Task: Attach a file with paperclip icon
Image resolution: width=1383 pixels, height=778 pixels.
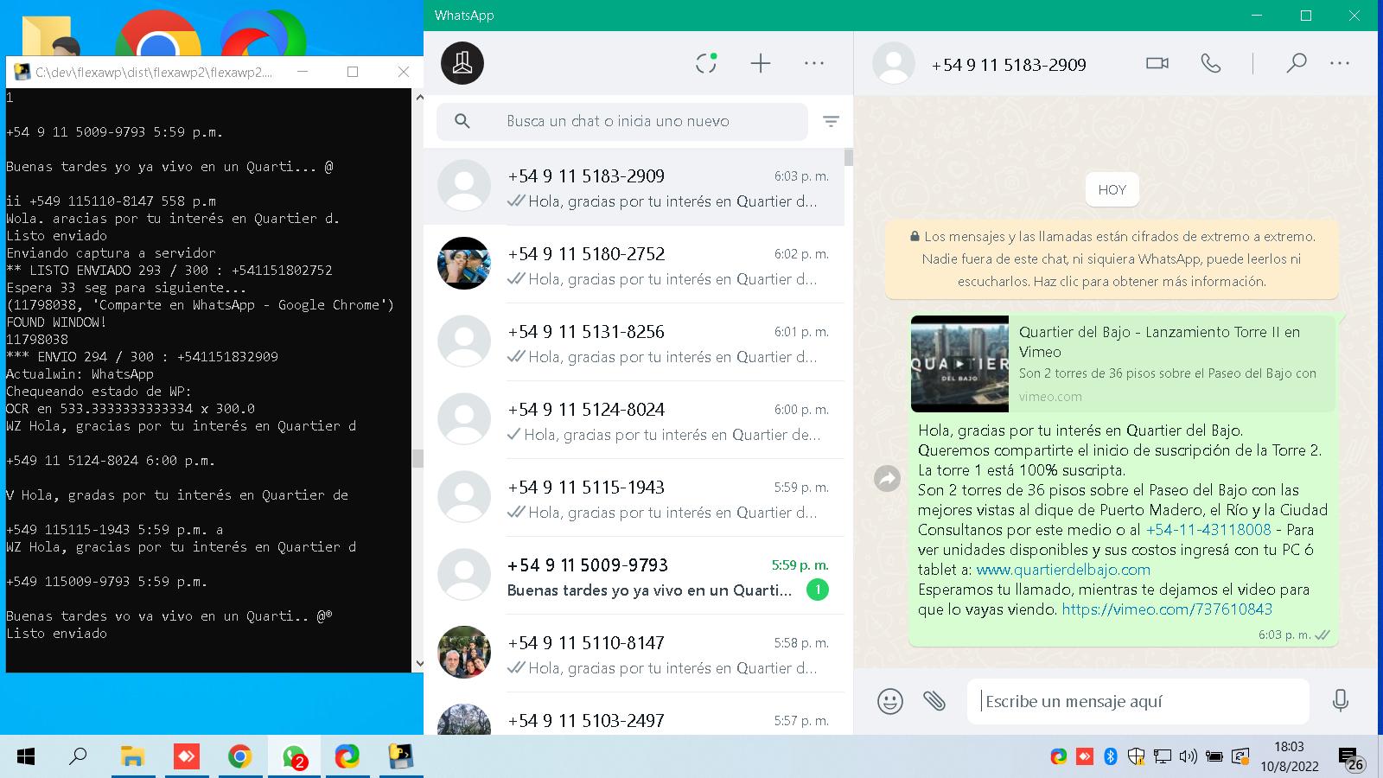Action: [934, 700]
